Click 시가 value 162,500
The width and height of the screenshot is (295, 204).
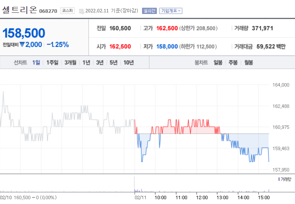pos(120,47)
